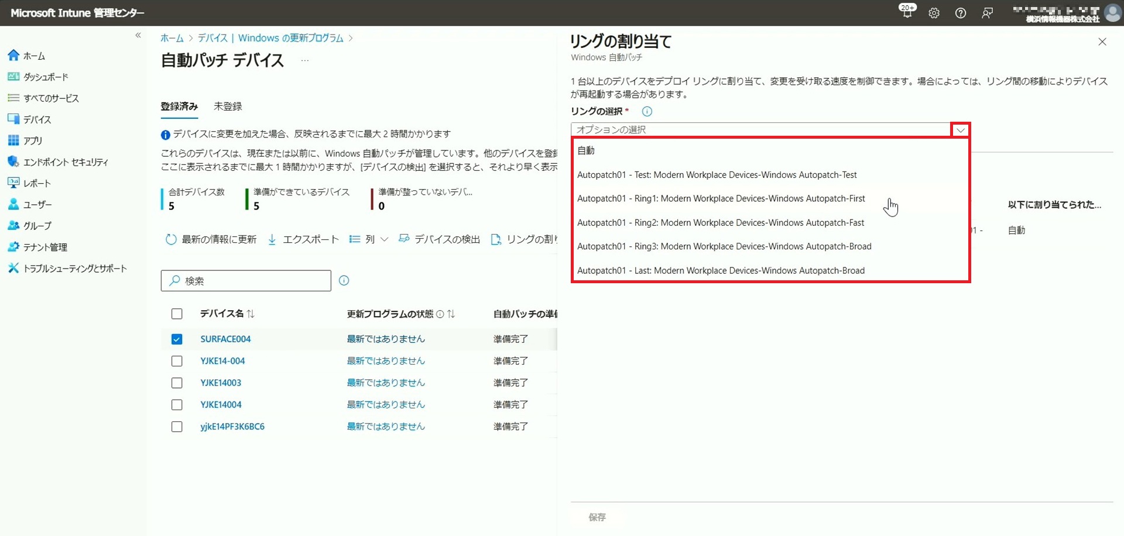The height and width of the screenshot is (536, 1124).
Task: Toggle the select-all devices checkbox
Action: click(x=177, y=314)
